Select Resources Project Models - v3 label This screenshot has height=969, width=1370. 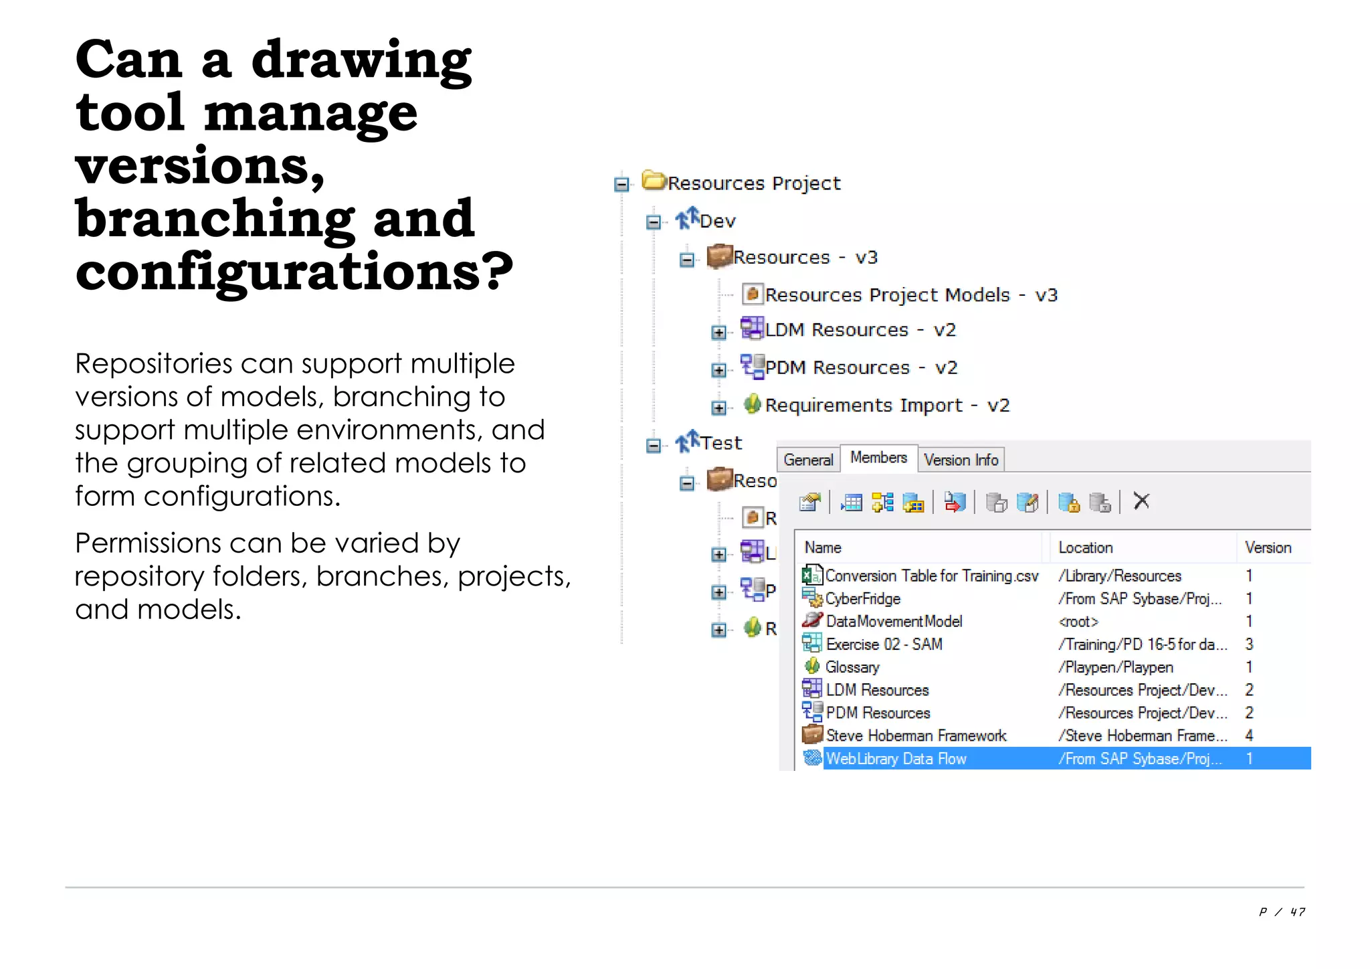pos(911,295)
